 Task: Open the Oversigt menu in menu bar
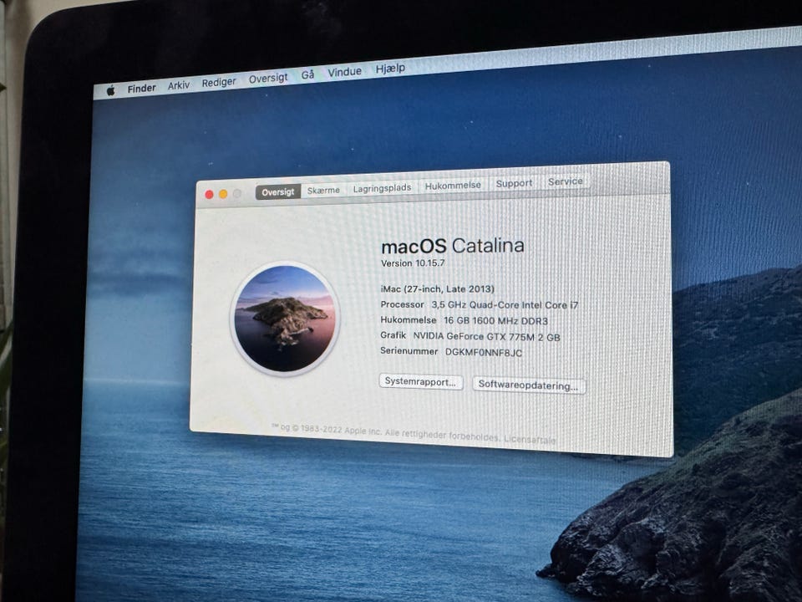(268, 79)
